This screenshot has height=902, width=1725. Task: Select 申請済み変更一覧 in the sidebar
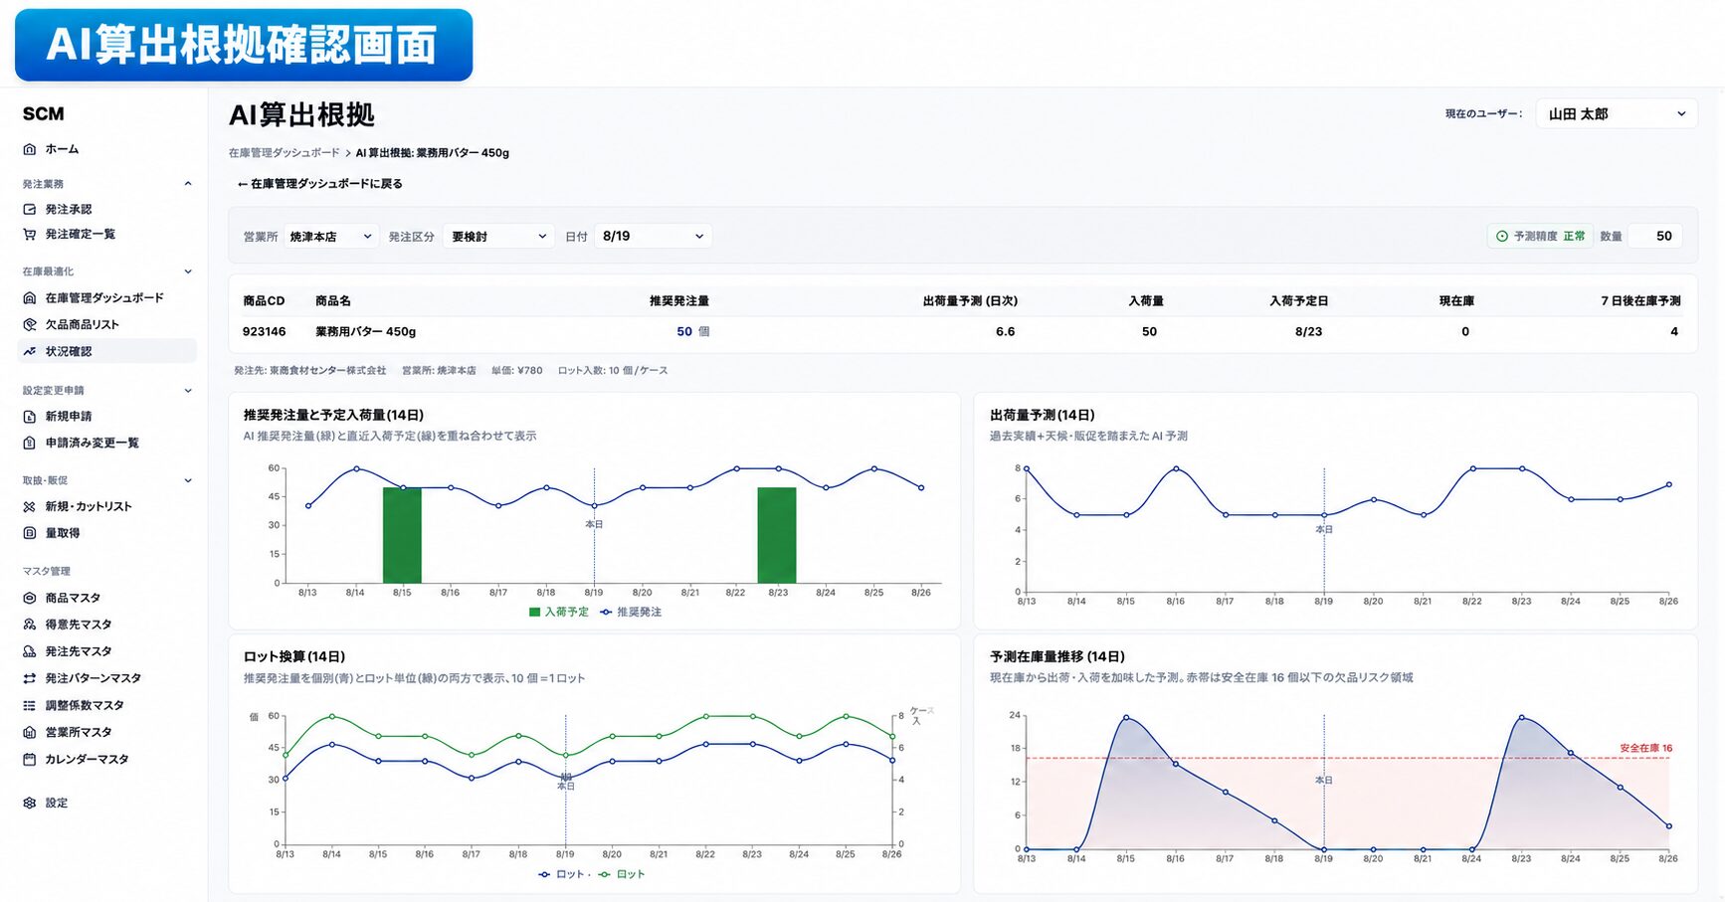93,444
